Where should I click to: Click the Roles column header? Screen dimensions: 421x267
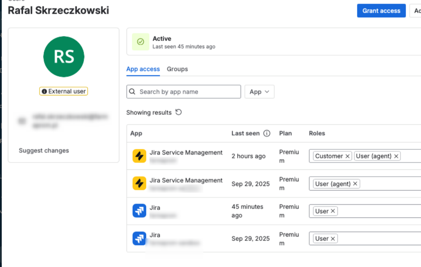pyautogui.click(x=317, y=133)
